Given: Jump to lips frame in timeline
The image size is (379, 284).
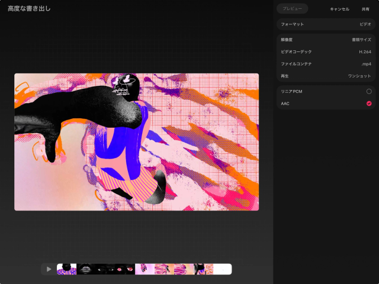Looking at the screenshot, I should 86,269.
